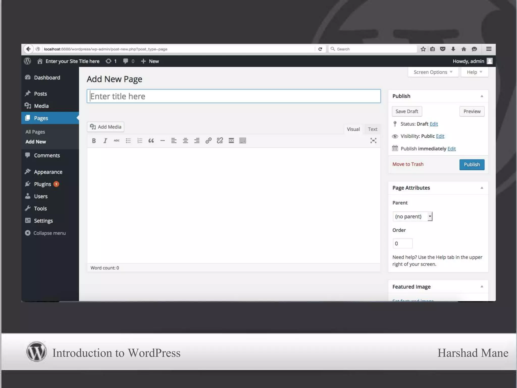Visit site via Enter your Site Title here
Viewport: 517px width, 388px height.
point(68,61)
